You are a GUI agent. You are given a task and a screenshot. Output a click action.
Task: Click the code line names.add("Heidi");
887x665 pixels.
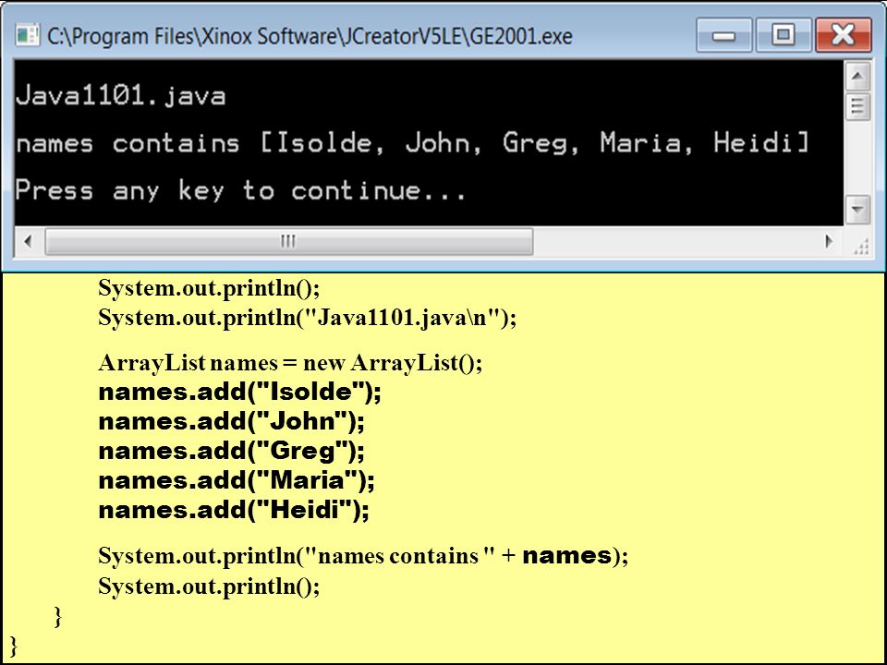[x=234, y=510]
